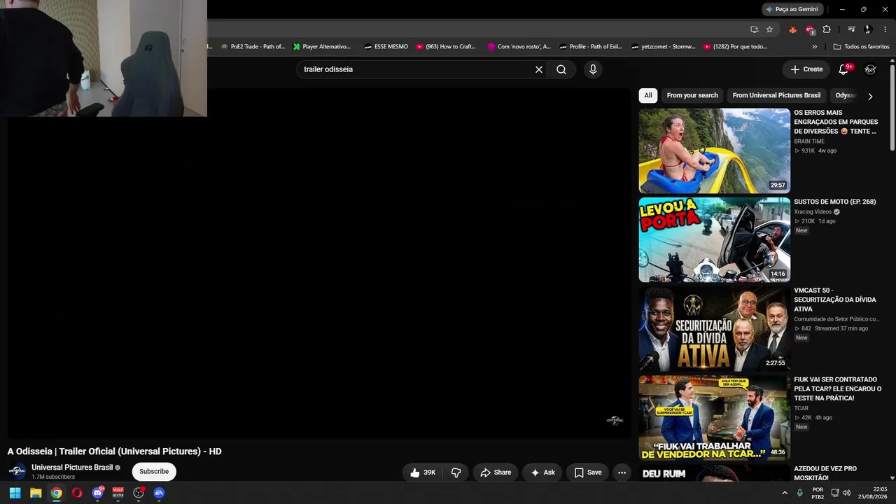This screenshot has height=504, width=896.
Task: Open the yetzcomet Stormw bookmark
Action: pyautogui.click(x=664, y=47)
